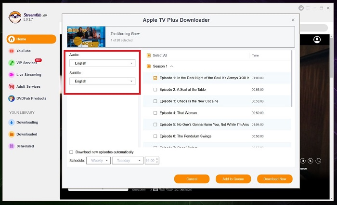Click the Live Streaming camera icon
This screenshot has height=205, width=337.
(x=11, y=75)
